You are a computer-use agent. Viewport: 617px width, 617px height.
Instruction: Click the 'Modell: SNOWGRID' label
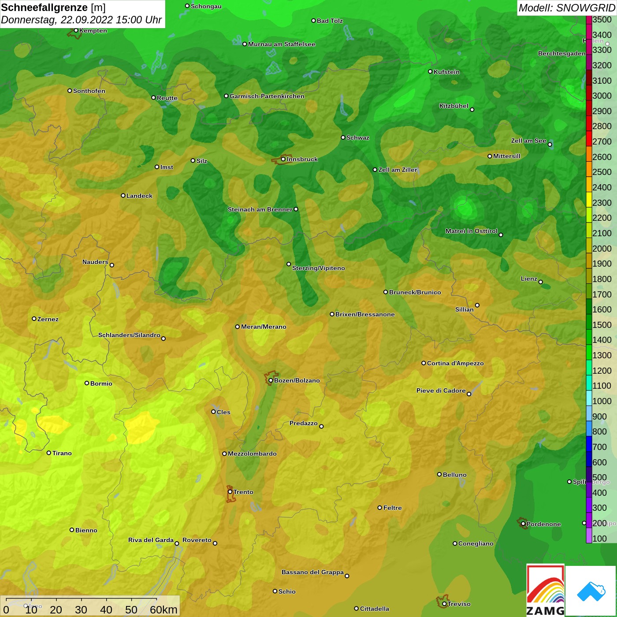pyautogui.click(x=567, y=7)
